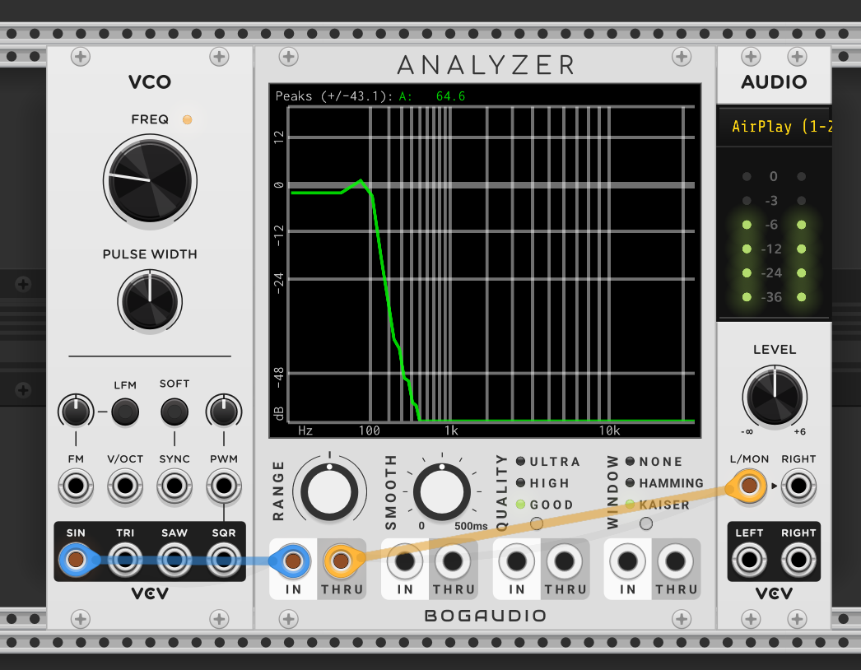Click the VCO FREQ knob
This screenshot has width=861, height=670.
coord(150,179)
